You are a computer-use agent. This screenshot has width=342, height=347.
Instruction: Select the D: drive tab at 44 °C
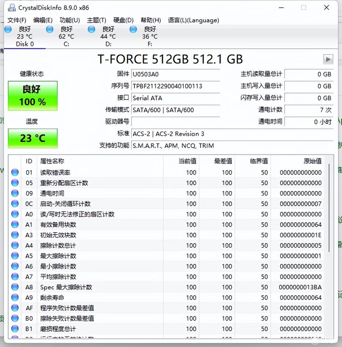(108, 37)
